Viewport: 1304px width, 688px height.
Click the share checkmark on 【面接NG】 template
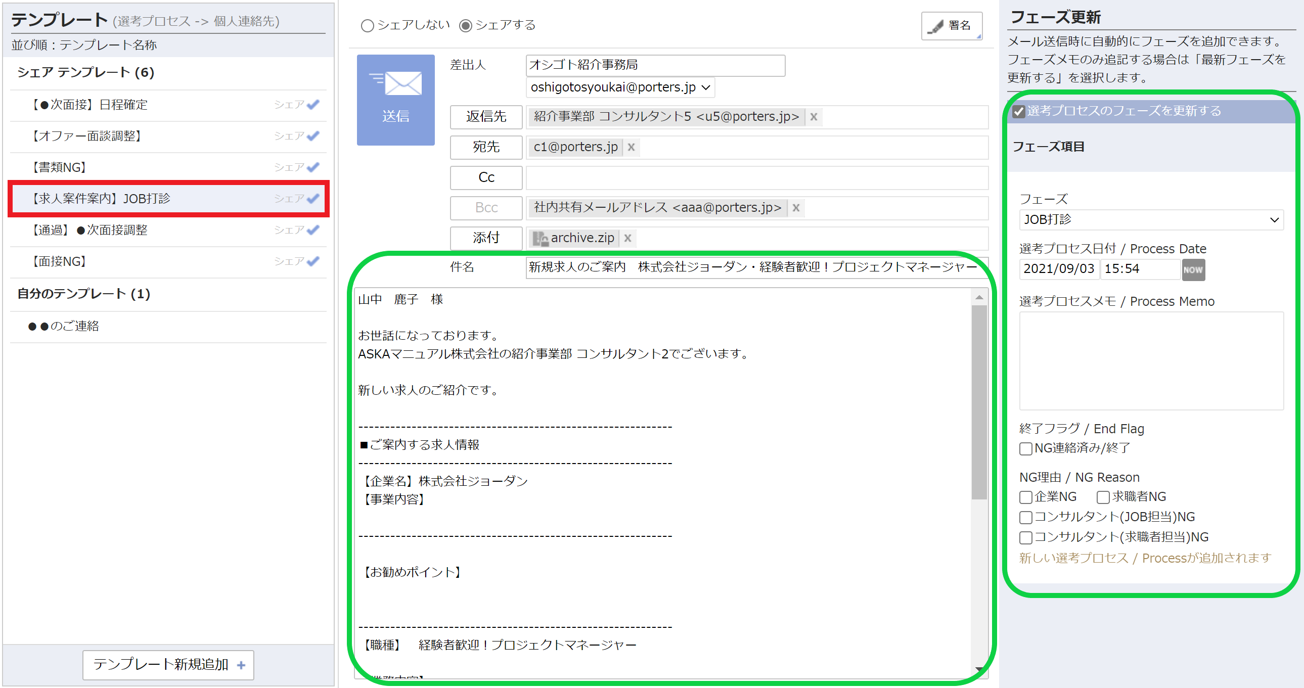pos(313,261)
